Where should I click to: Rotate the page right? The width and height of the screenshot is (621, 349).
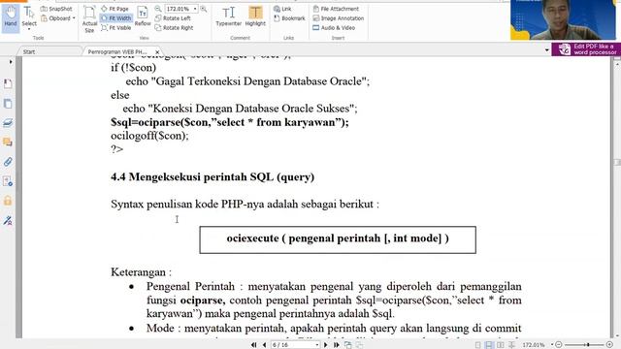point(175,28)
